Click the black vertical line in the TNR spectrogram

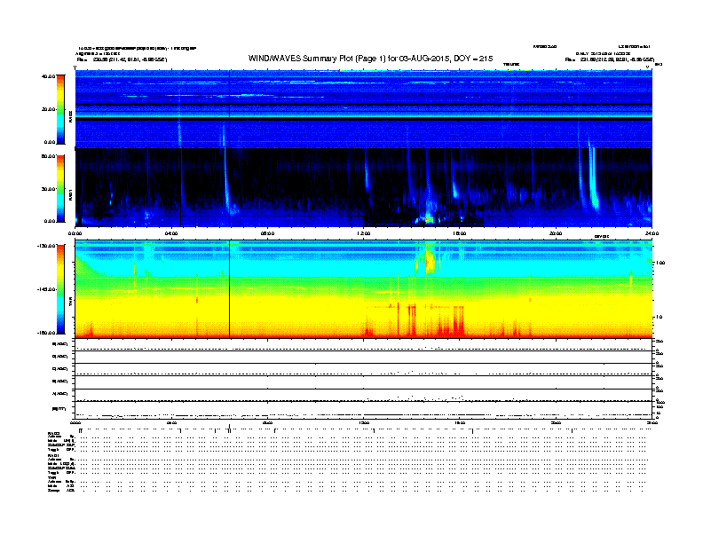coord(230,289)
